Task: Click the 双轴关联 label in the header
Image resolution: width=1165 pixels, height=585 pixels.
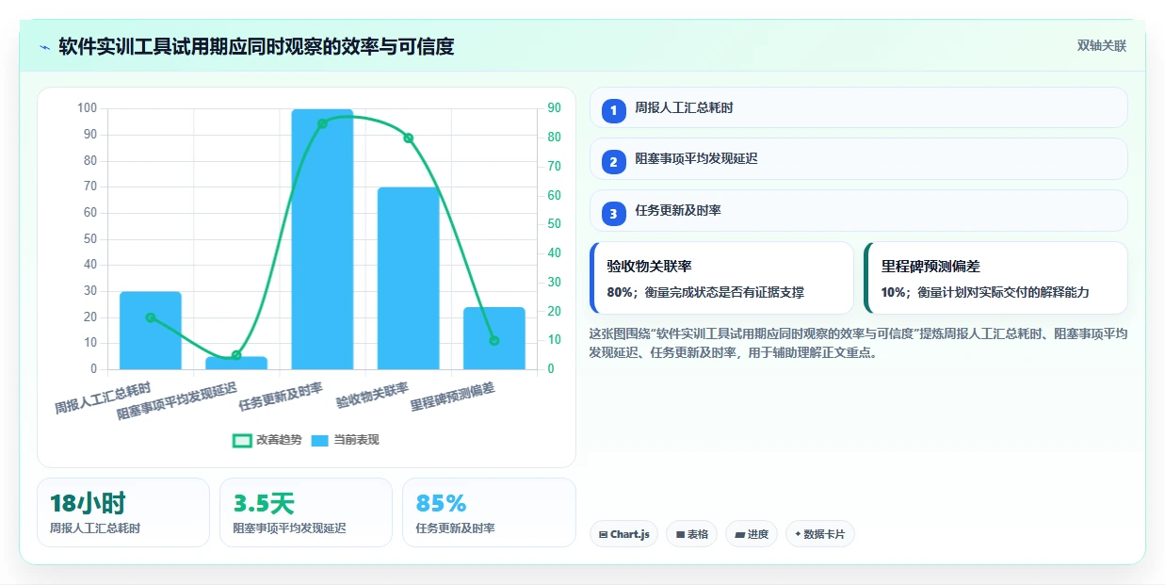Action: pos(1102,45)
